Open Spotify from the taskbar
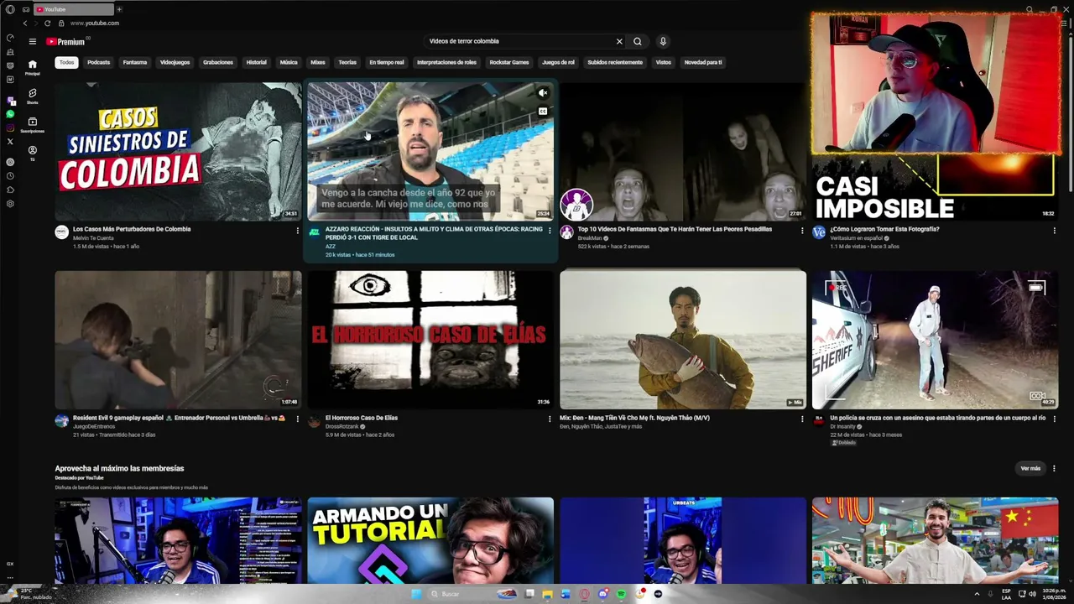Screen dimensions: 1074x604 (621, 594)
